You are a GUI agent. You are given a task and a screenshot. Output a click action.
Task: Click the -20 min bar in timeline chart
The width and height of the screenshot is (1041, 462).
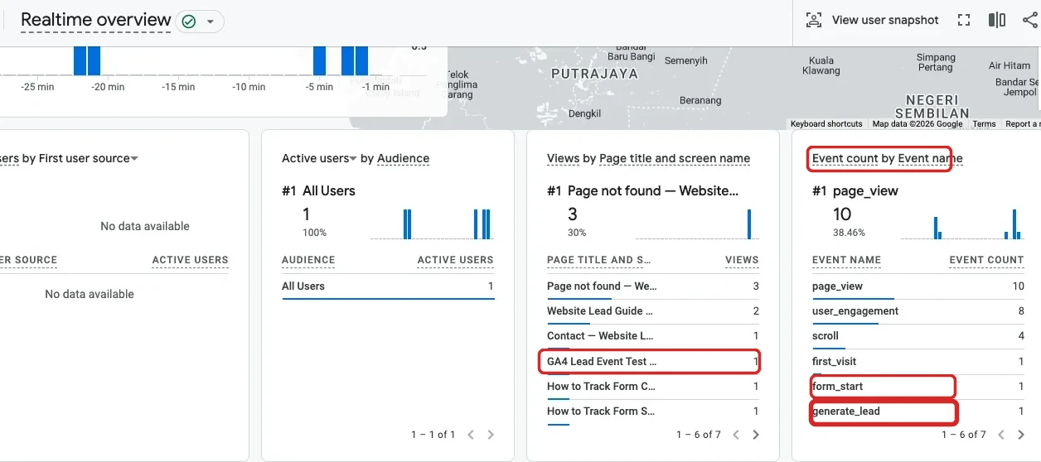coord(94,61)
